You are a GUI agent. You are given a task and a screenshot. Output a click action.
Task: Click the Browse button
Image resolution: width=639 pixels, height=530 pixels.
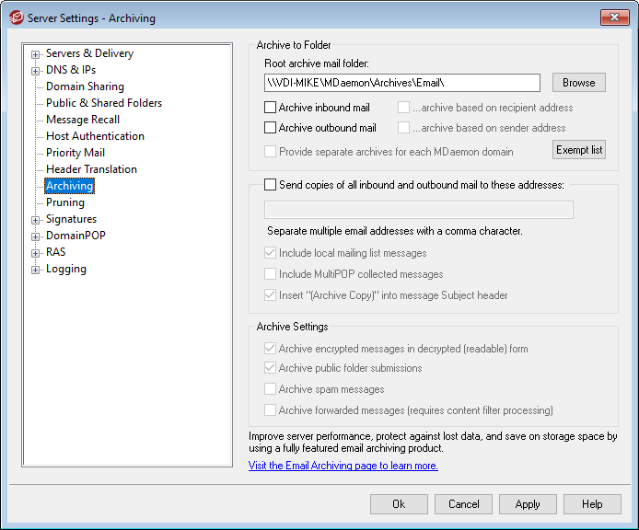coord(579,83)
